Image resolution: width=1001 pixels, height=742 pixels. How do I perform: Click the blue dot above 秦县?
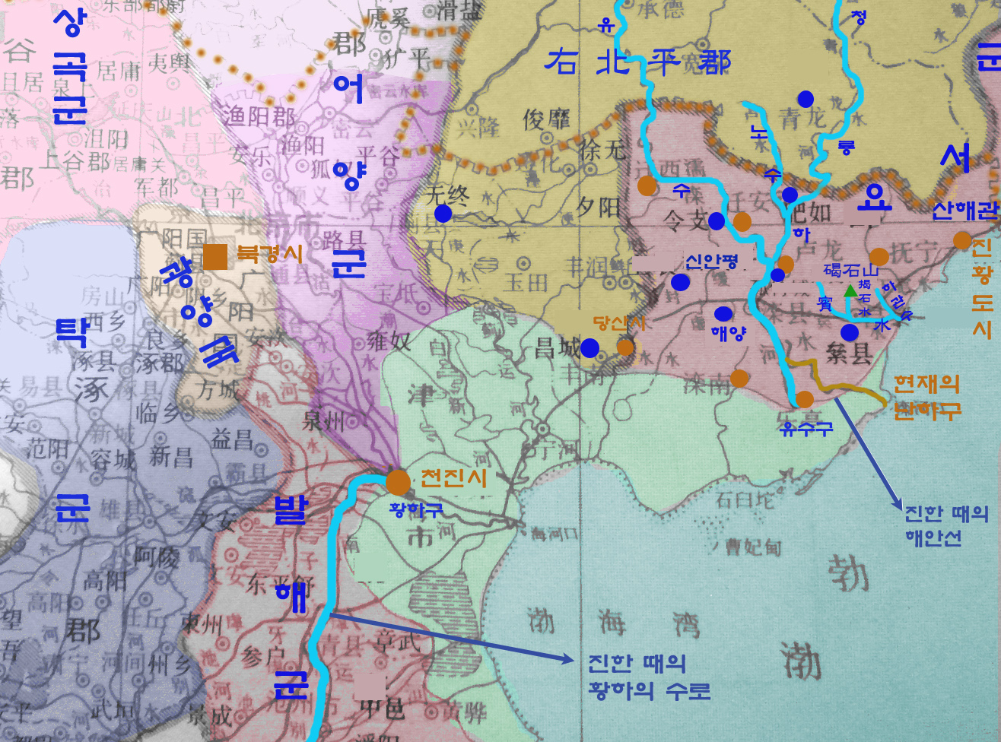850,332
